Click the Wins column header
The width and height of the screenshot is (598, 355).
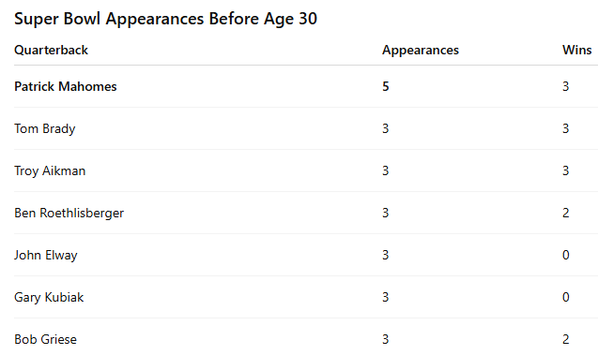[576, 51]
